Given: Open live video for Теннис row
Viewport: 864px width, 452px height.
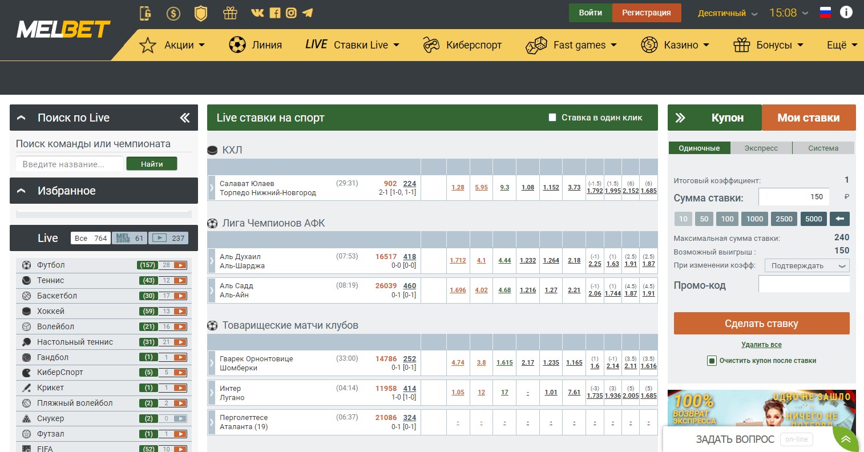Looking at the screenshot, I should pyautogui.click(x=180, y=280).
